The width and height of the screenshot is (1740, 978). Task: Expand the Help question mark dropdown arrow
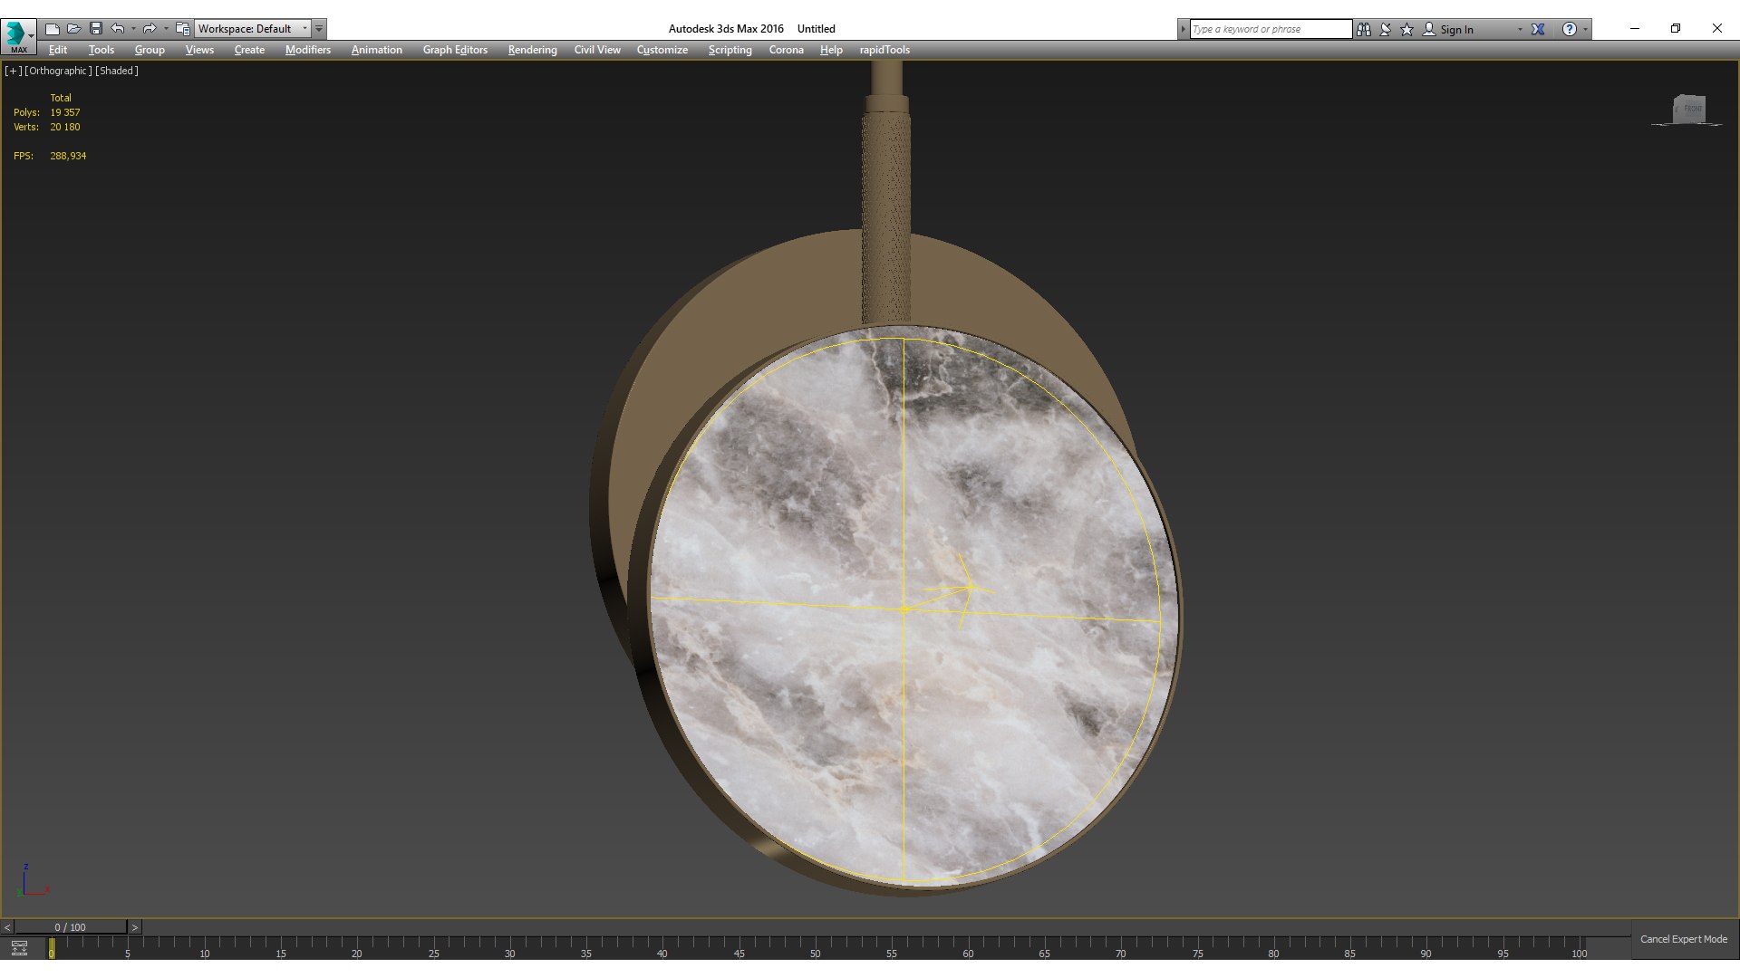[x=1585, y=29]
